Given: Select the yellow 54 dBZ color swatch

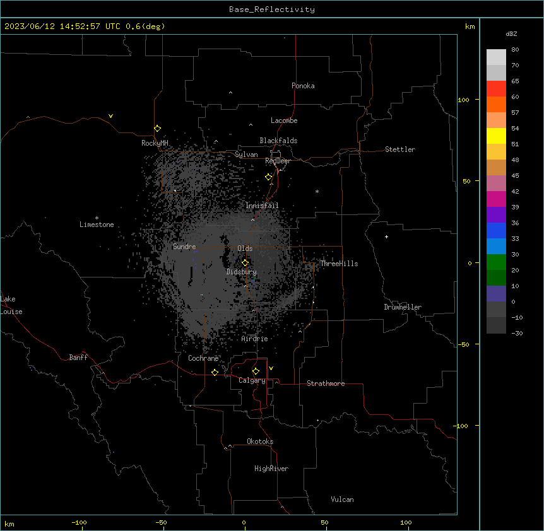Looking at the screenshot, I should point(496,136).
